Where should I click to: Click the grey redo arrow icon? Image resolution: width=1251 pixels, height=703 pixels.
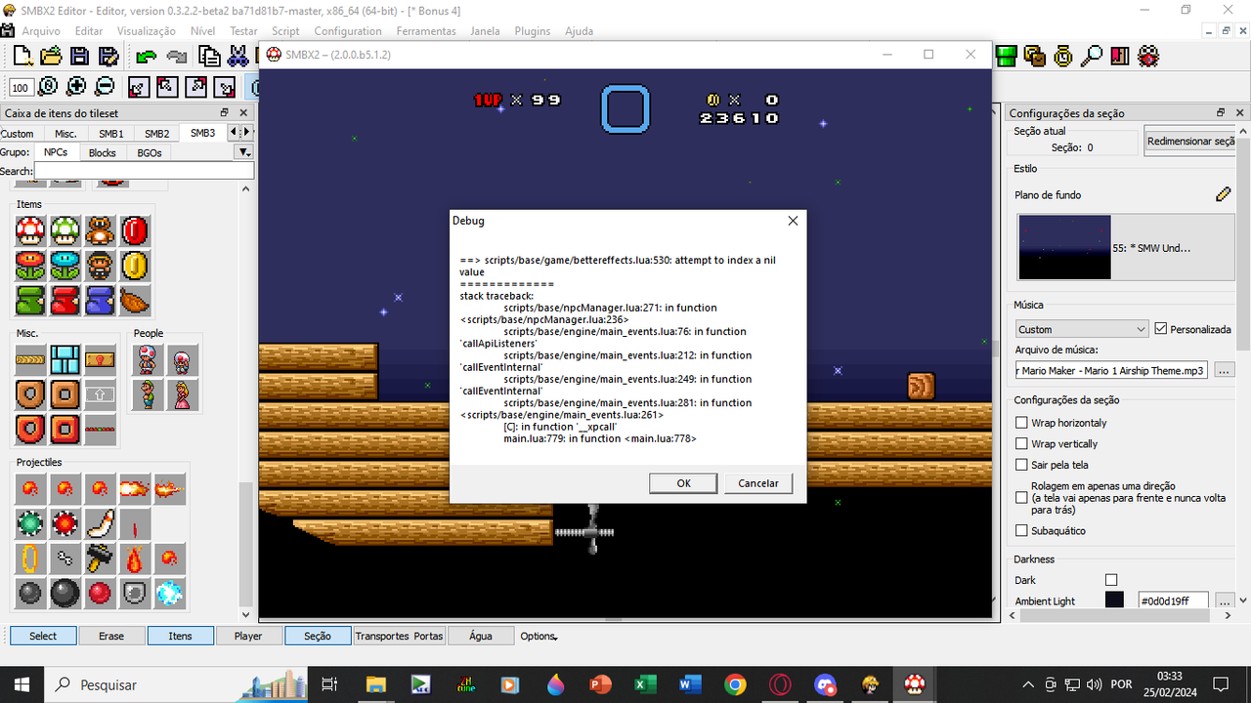[x=176, y=57]
